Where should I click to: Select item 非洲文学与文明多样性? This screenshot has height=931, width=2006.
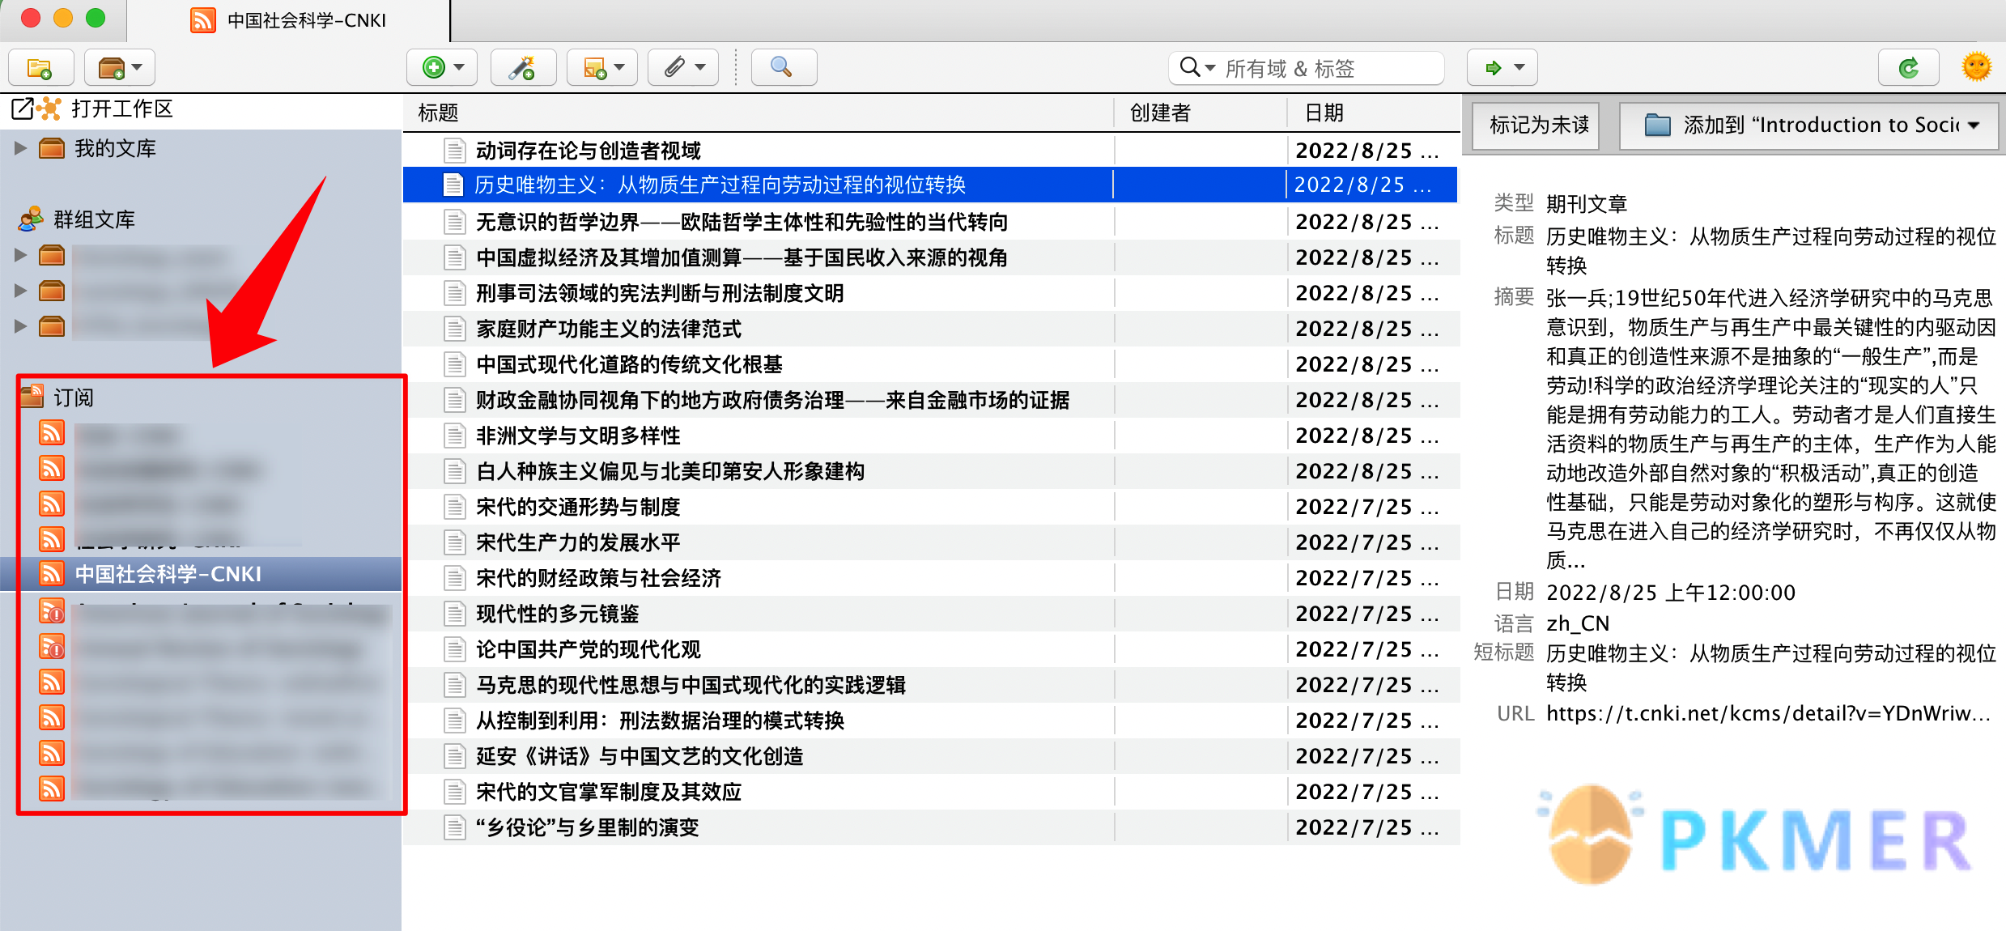point(931,436)
